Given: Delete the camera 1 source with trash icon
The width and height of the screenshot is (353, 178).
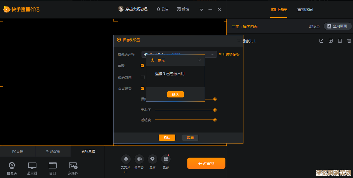Looking at the screenshot, I should point(349,41).
